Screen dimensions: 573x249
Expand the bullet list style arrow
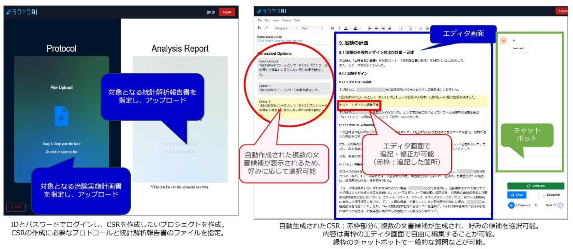(405, 28)
